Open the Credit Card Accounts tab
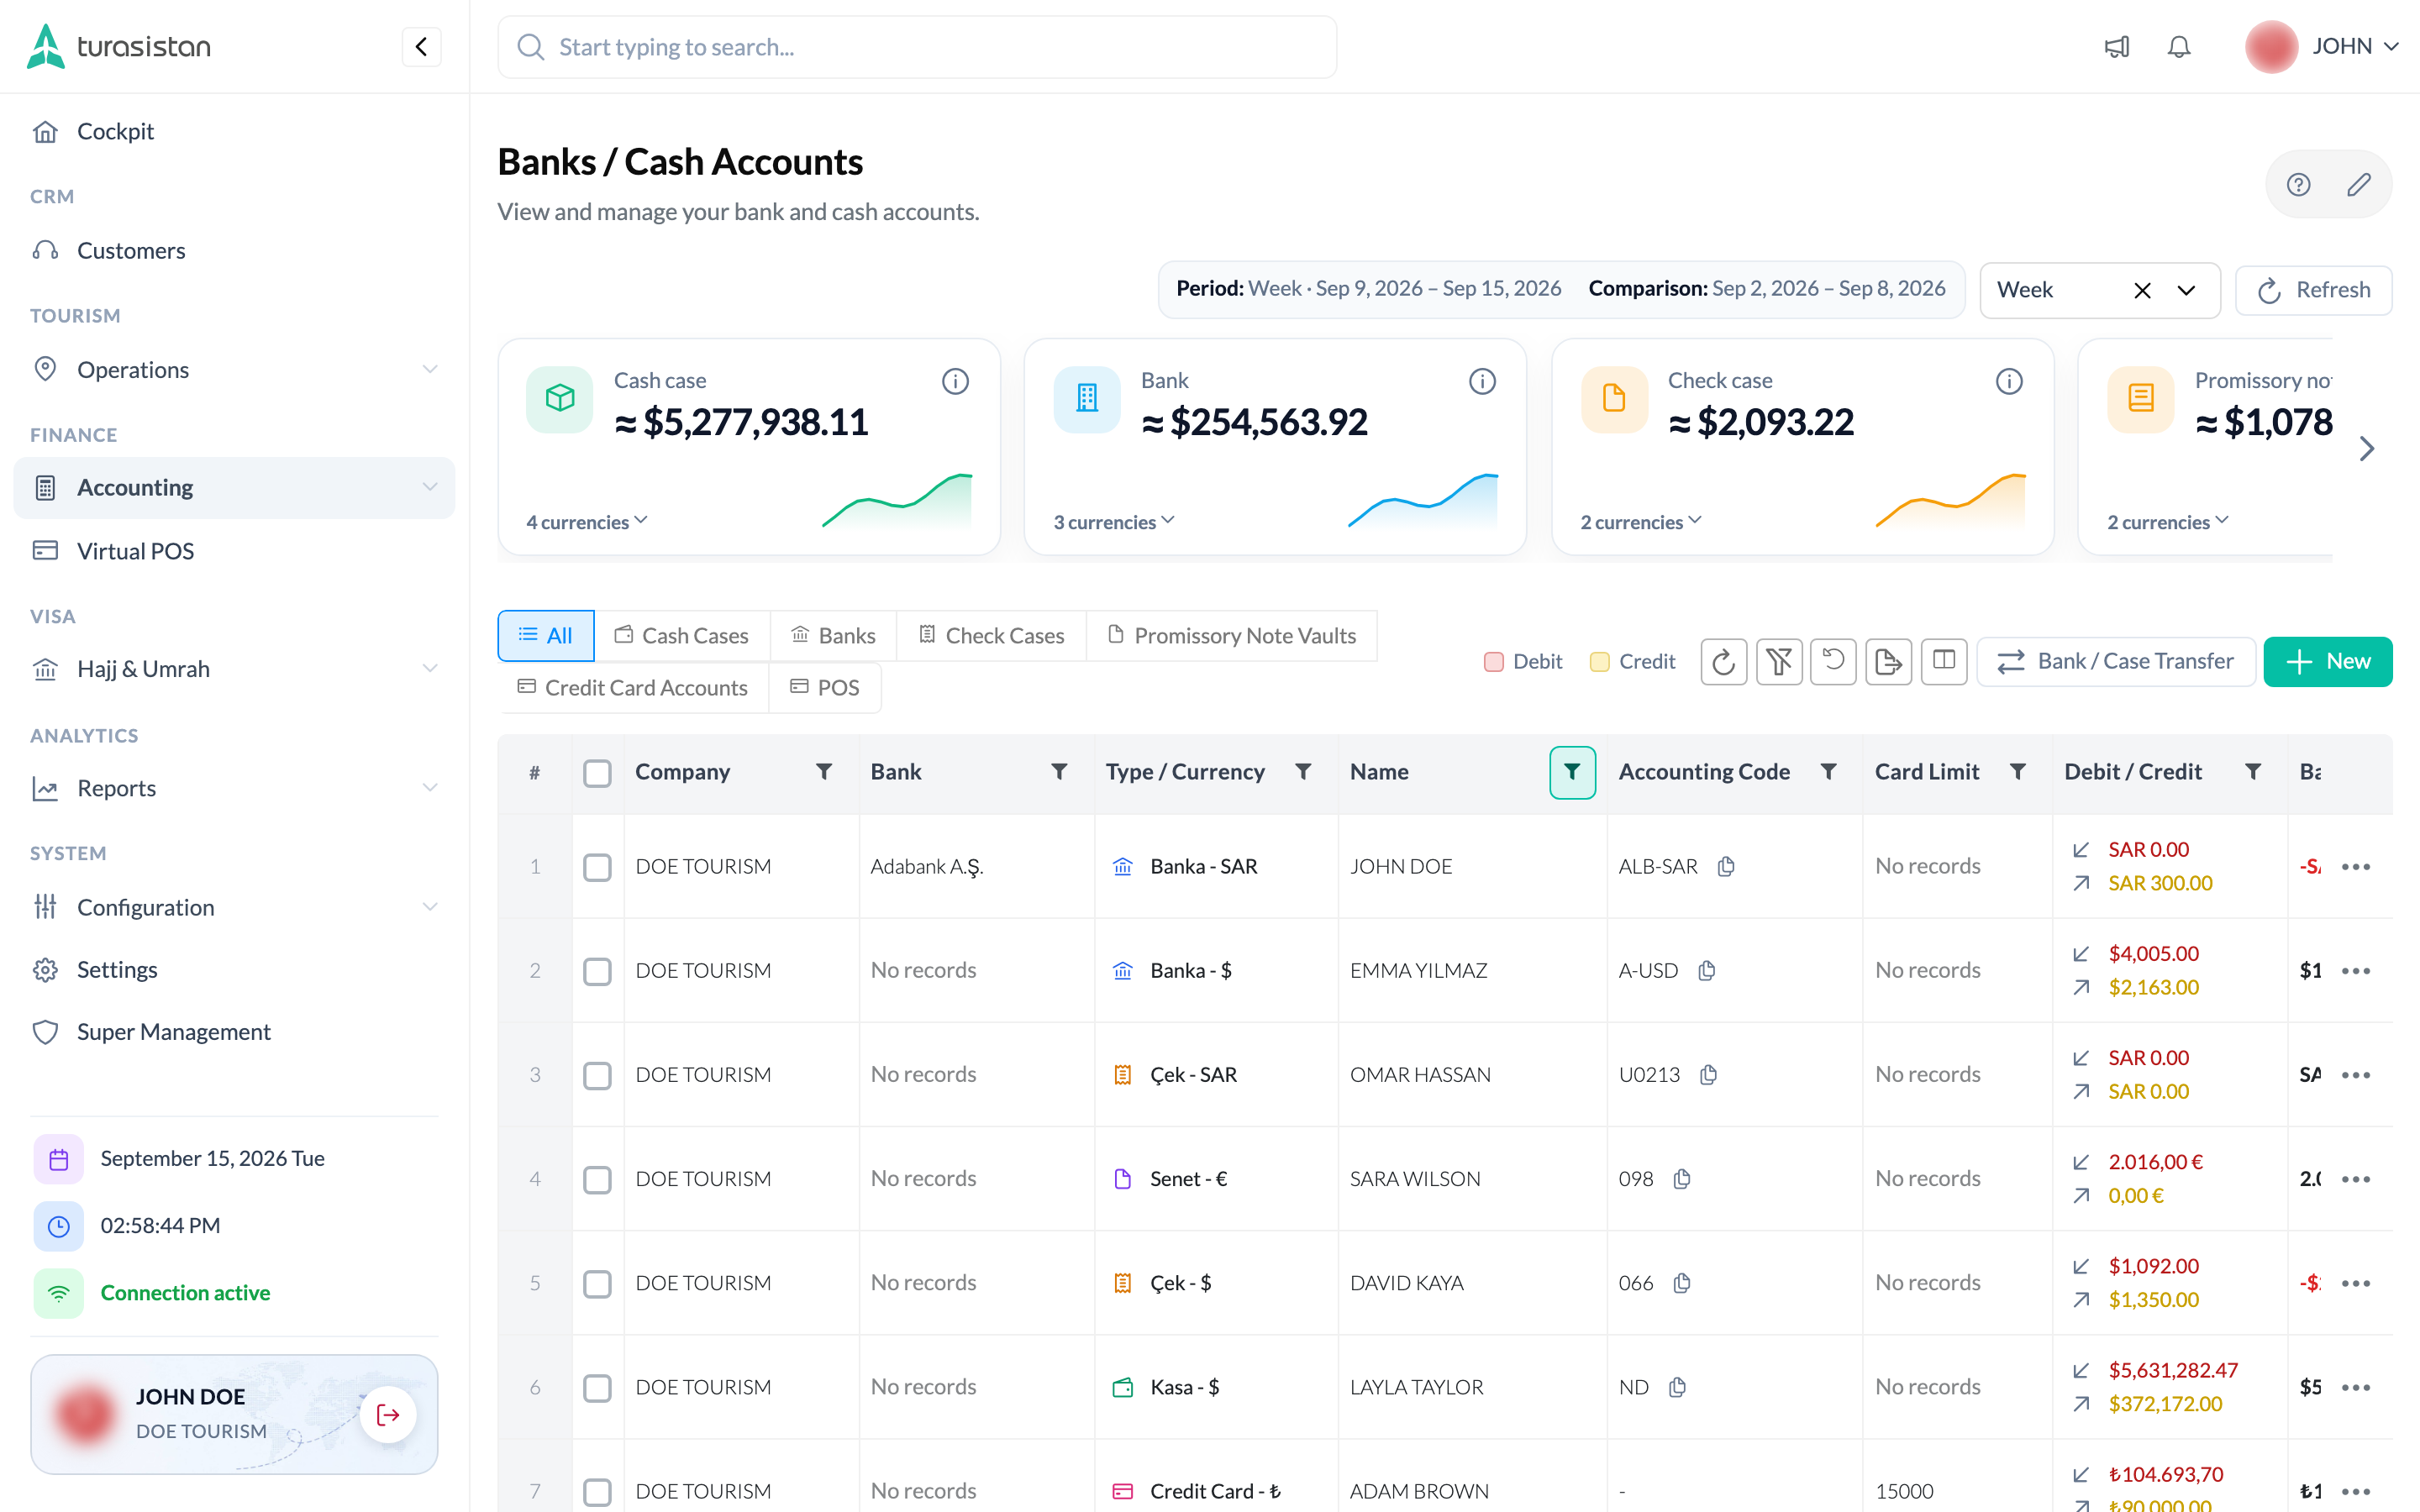 tap(633, 688)
